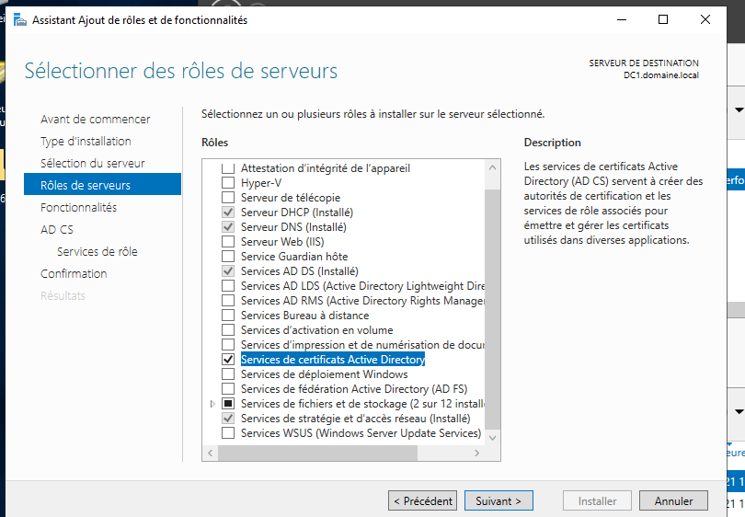Open the top dropdown arrow in Server Manager behind
745x517 pixels.
tap(739, 110)
